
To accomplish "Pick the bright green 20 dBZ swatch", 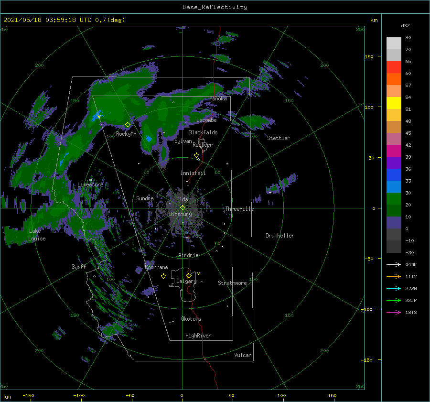I will click(x=394, y=199).
